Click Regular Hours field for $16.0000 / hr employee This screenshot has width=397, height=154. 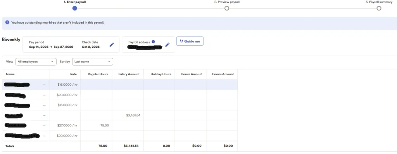[x=96, y=85]
